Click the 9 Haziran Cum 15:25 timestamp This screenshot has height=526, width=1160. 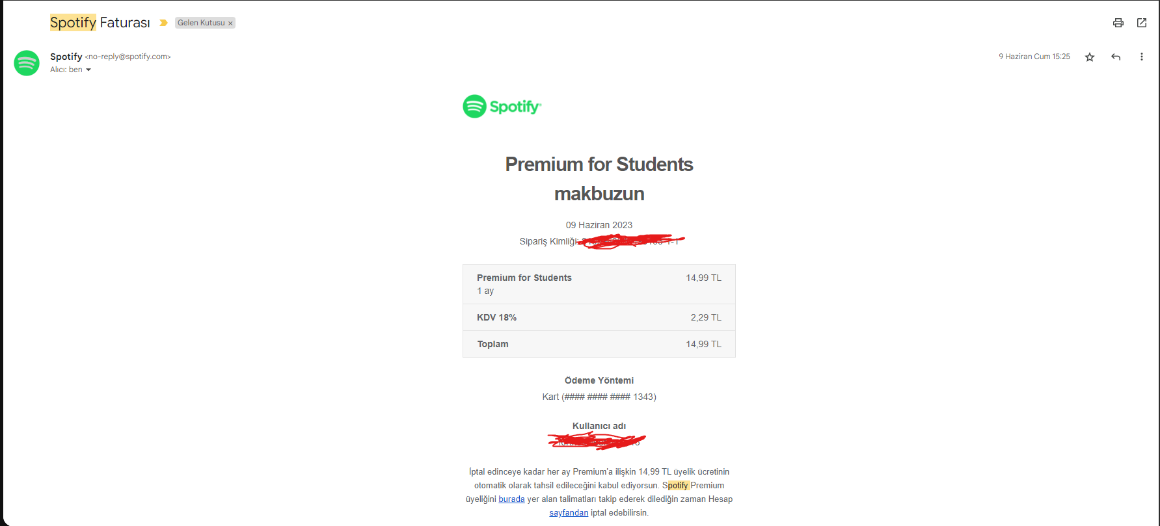pyautogui.click(x=1034, y=57)
